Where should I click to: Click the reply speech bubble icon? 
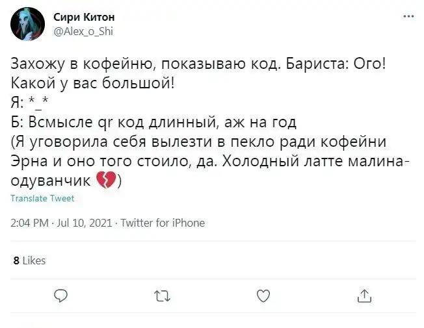coord(60,296)
